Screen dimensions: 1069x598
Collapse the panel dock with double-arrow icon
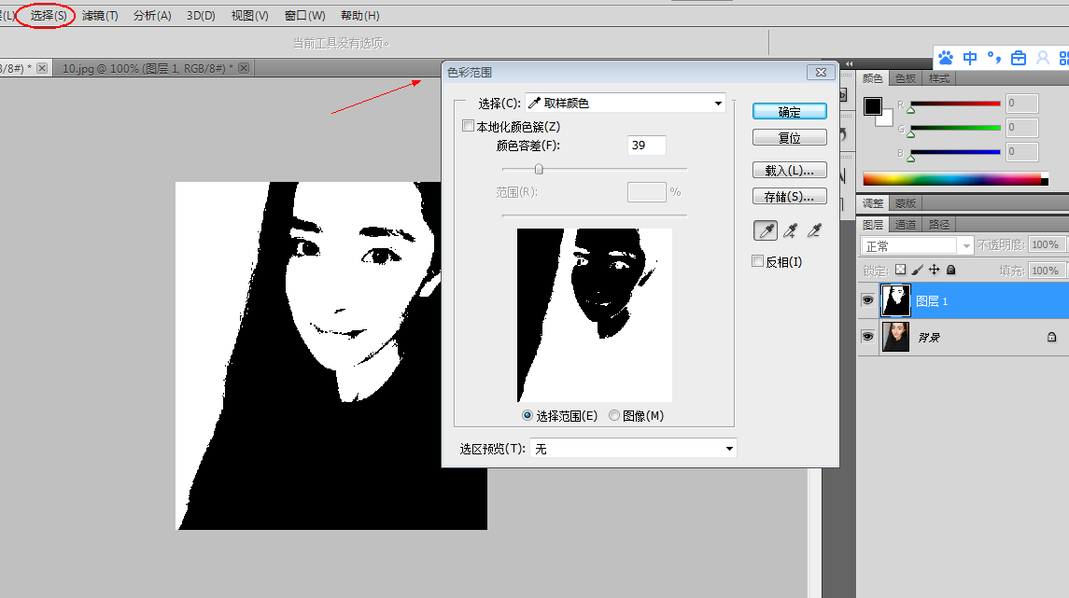(850, 64)
